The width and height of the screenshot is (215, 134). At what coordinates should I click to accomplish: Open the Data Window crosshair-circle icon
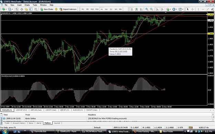pos(22,9)
